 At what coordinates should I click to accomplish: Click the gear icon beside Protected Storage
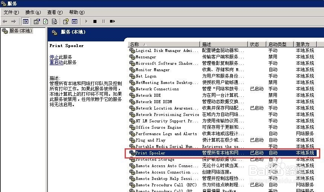[x=132, y=159]
